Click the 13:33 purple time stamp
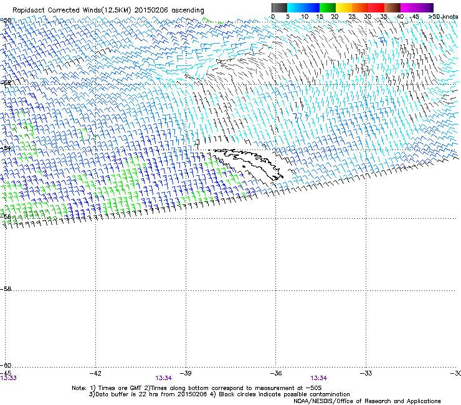The width and height of the screenshot is (461, 405). [9, 378]
